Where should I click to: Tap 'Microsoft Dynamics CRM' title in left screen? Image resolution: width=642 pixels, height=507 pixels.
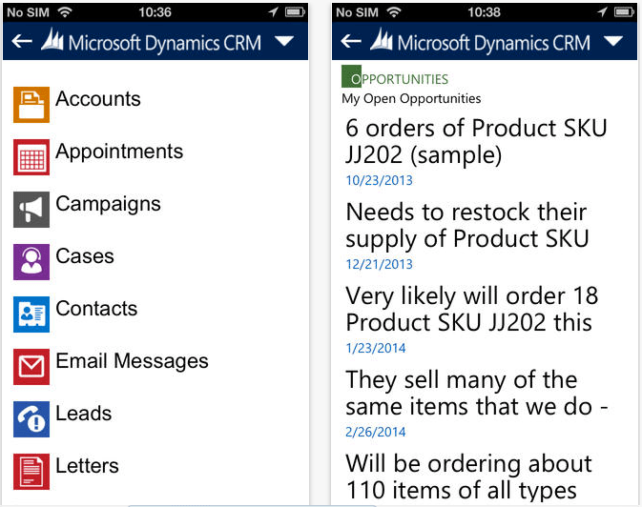point(165,43)
